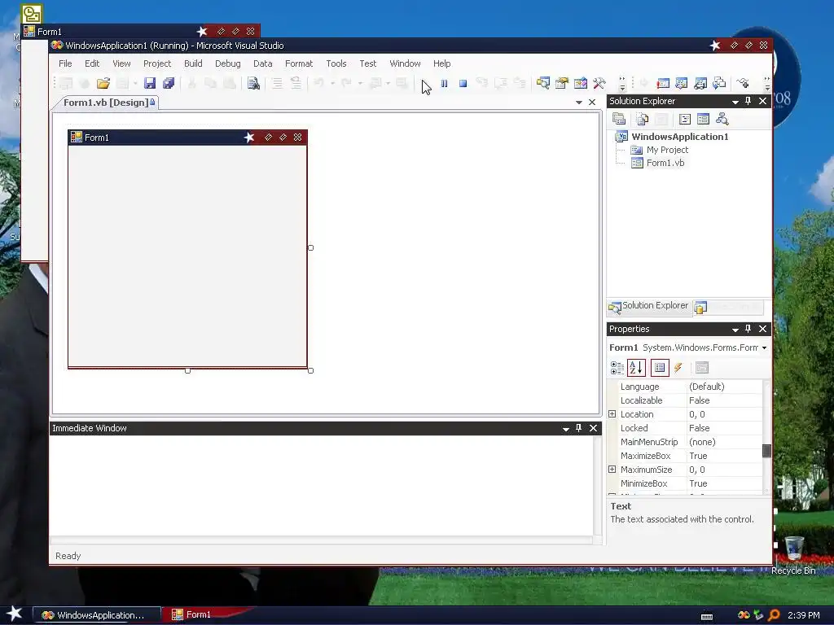Switch to WindowsApplication taskbar button
Screen dimensions: 834x625
[97, 615]
